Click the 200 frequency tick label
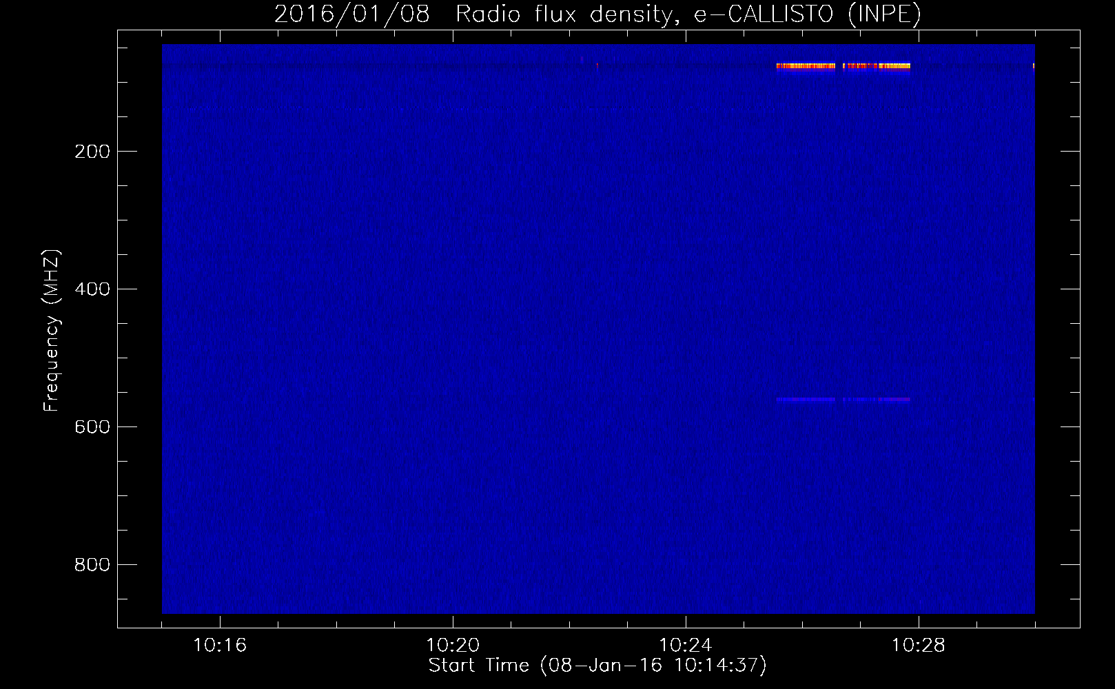 [x=92, y=152]
